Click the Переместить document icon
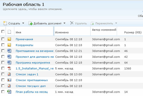143x96 pixels. coord(92,23)
